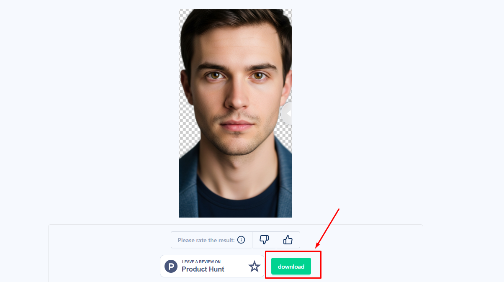The image size is (504, 282).
Task: Click the man's blue blazer in preview
Action: tap(188, 188)
